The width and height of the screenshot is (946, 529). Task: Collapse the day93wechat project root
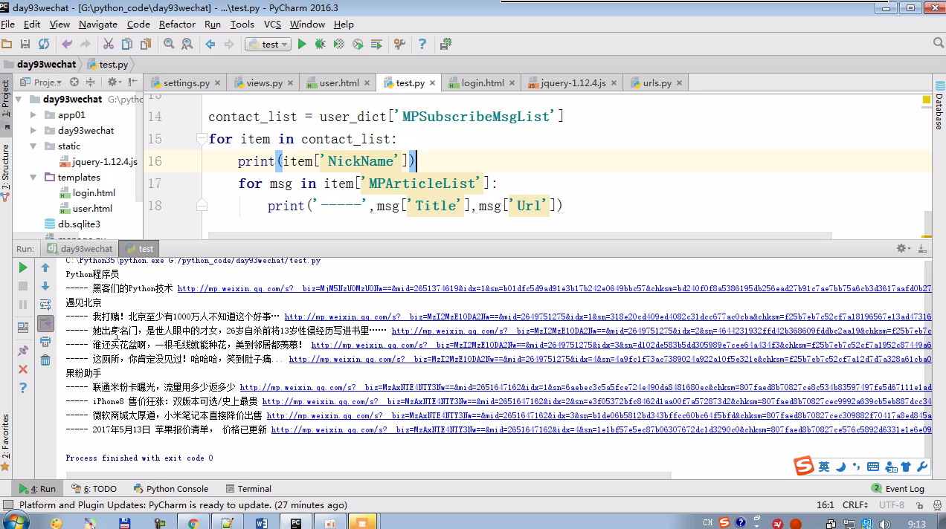19,100
